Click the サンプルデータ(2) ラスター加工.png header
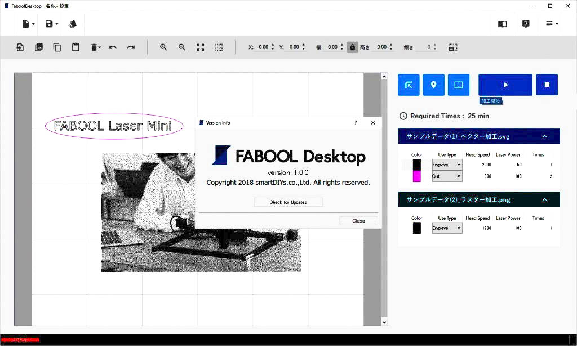Viewport: 577px width, 346px height. (x=479, y=200)
